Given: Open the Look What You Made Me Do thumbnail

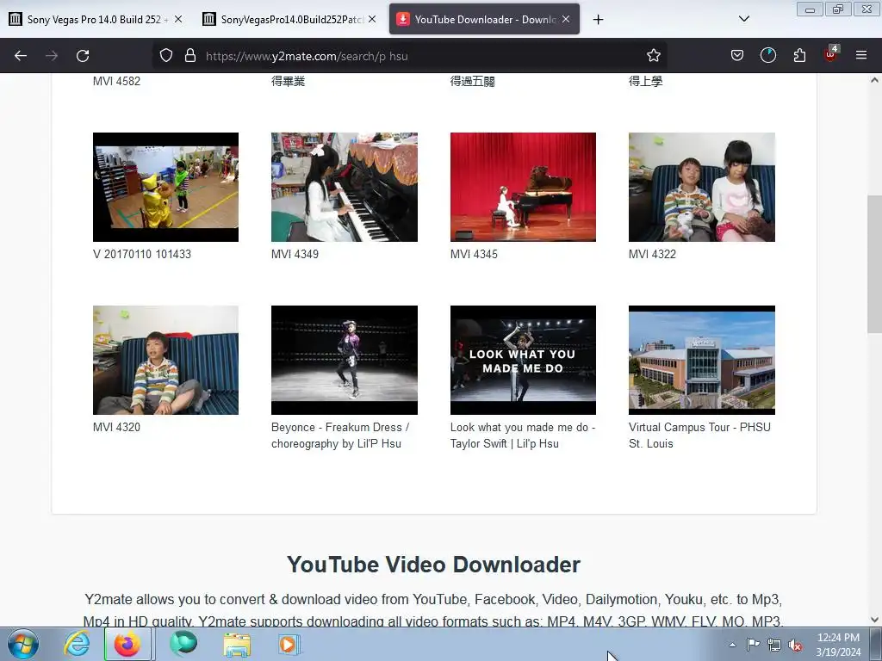Looking at the screenshot, I should tap(523, 361).
